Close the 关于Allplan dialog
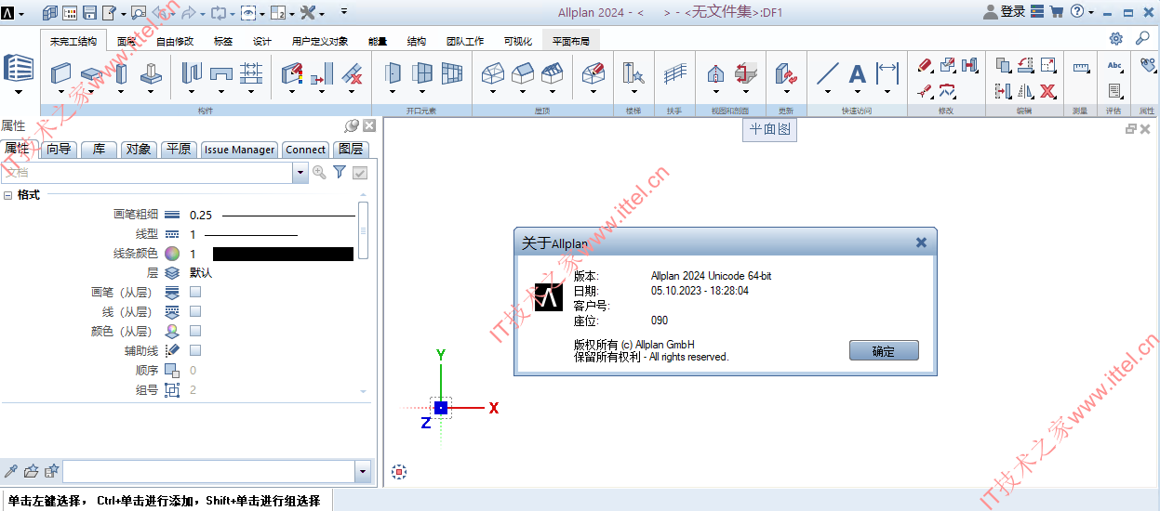Viewport: 1160px width, 511px height. click(921, 242)
